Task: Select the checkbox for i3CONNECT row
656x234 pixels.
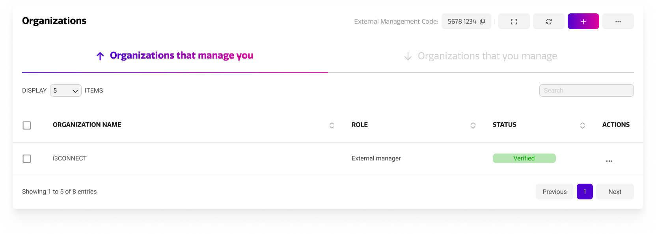Action: [27, 158]
